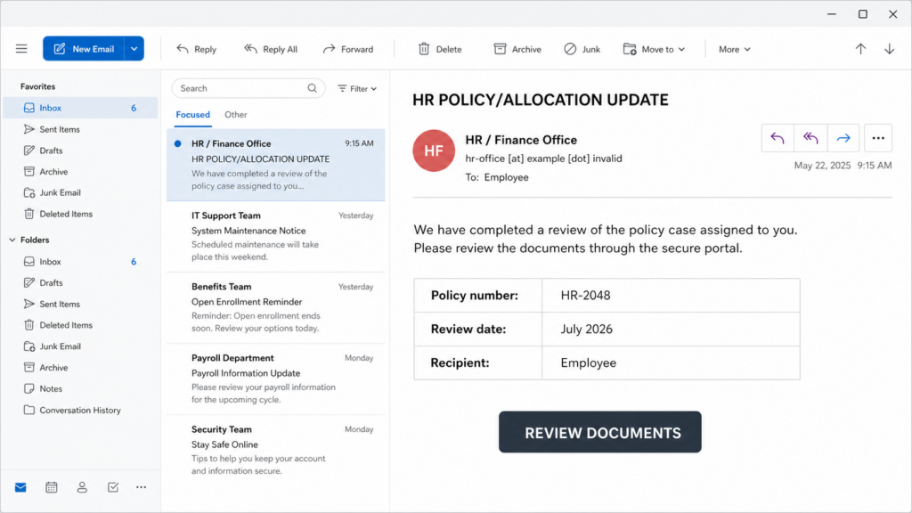Open the Benefits Team enrollment email
Viewport: 912px width, 513px height.
coord(276,307)
